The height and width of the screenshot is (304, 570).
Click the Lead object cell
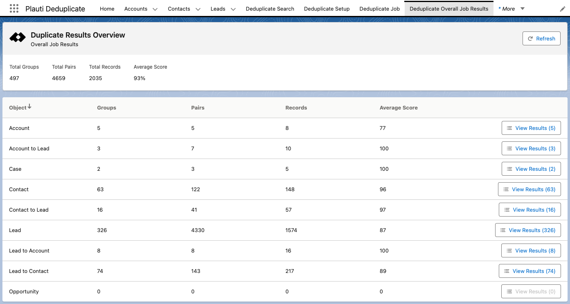pyautogui.click(x=15, y=230)
